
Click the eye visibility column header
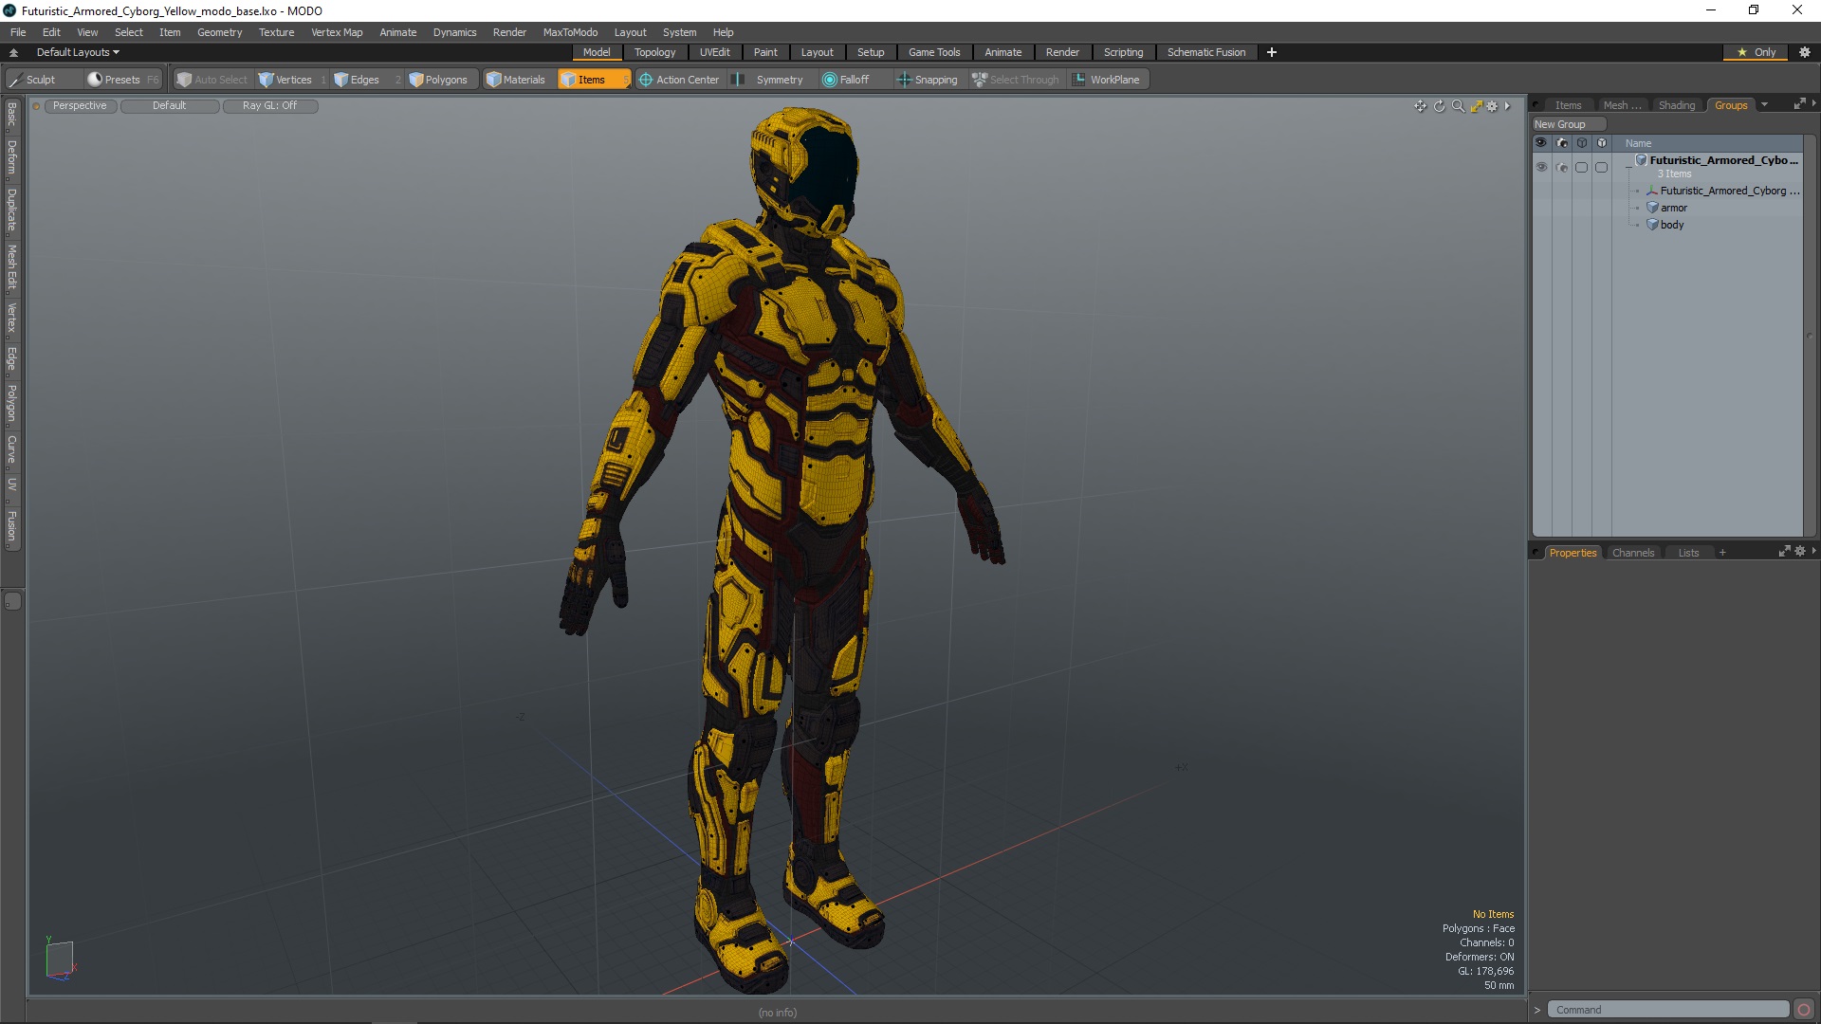coord(1541,143)
